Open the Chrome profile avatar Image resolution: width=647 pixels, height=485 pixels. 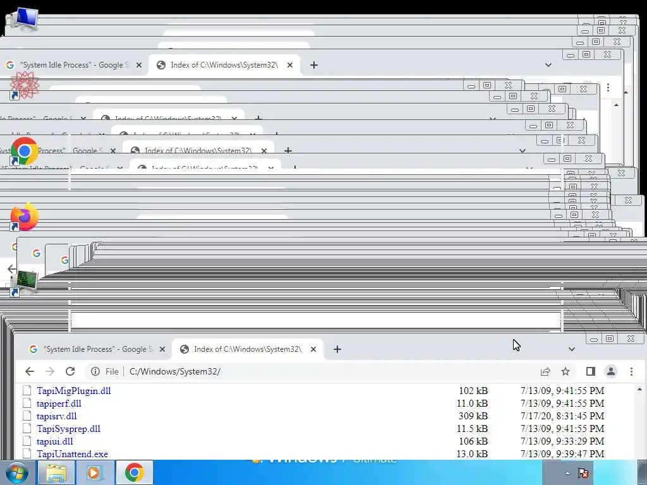(611, 371)
